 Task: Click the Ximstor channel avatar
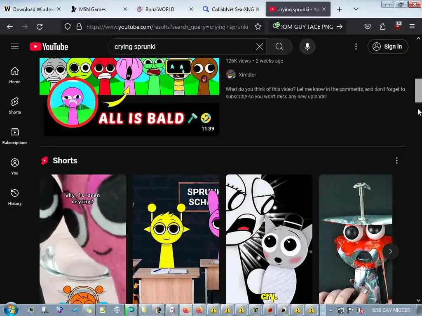click(x=231, y=74)
